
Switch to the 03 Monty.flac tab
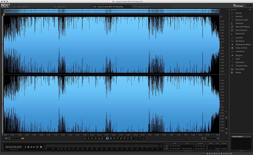(59, 7)
